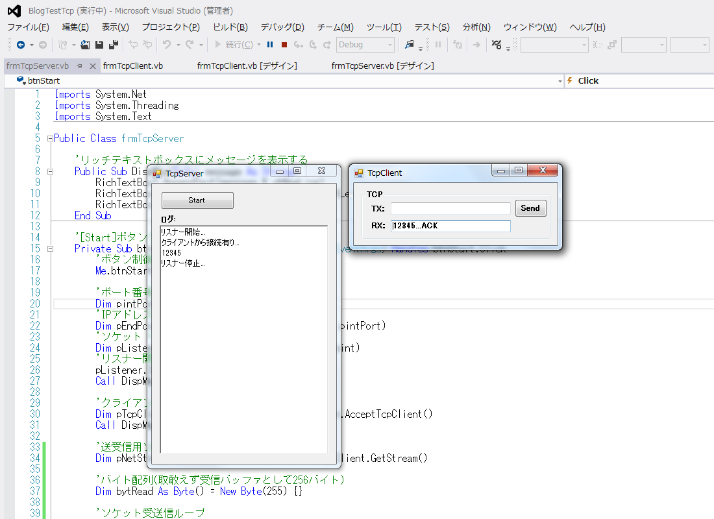Image resolution: width=714 pixels, height=519 pixels.
Task: Collapse the Public Sub at line 8
Action: pyautogui.click(x=50, y=172)
